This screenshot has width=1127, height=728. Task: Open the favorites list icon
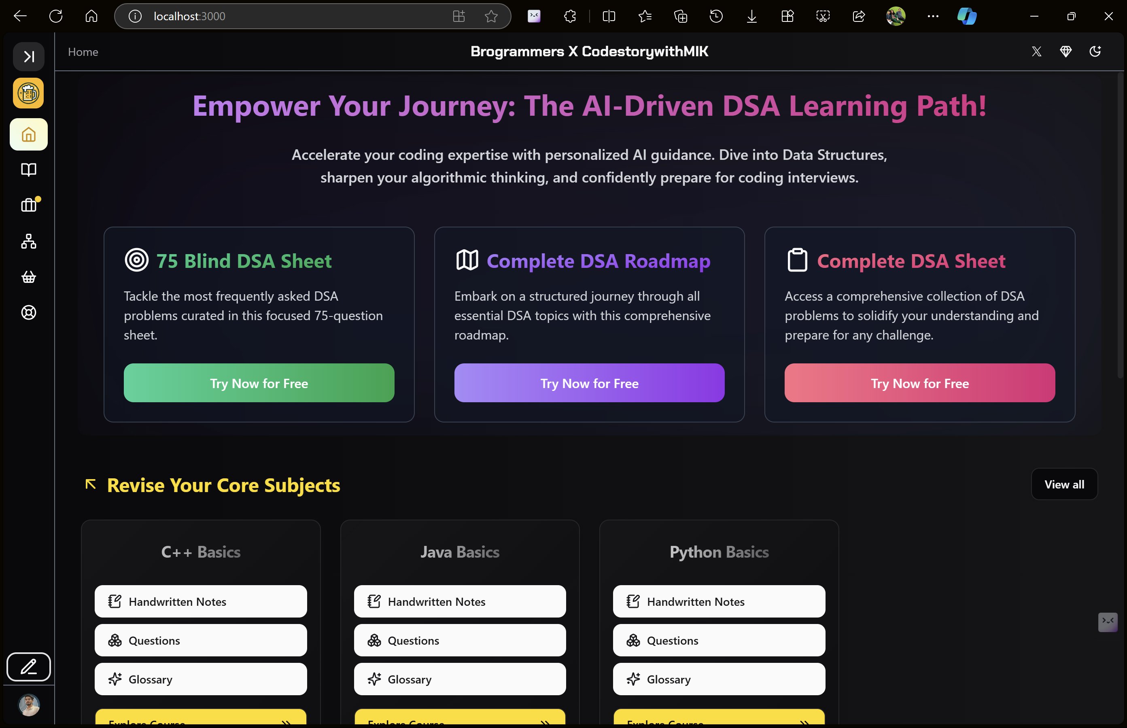[645, 16]
